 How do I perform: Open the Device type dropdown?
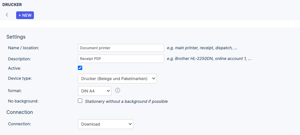pos(117,78)
